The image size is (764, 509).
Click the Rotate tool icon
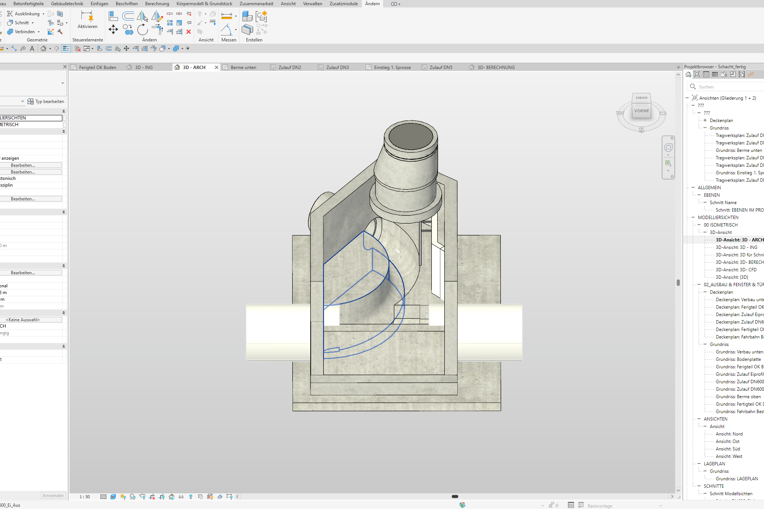click(142, 29)
